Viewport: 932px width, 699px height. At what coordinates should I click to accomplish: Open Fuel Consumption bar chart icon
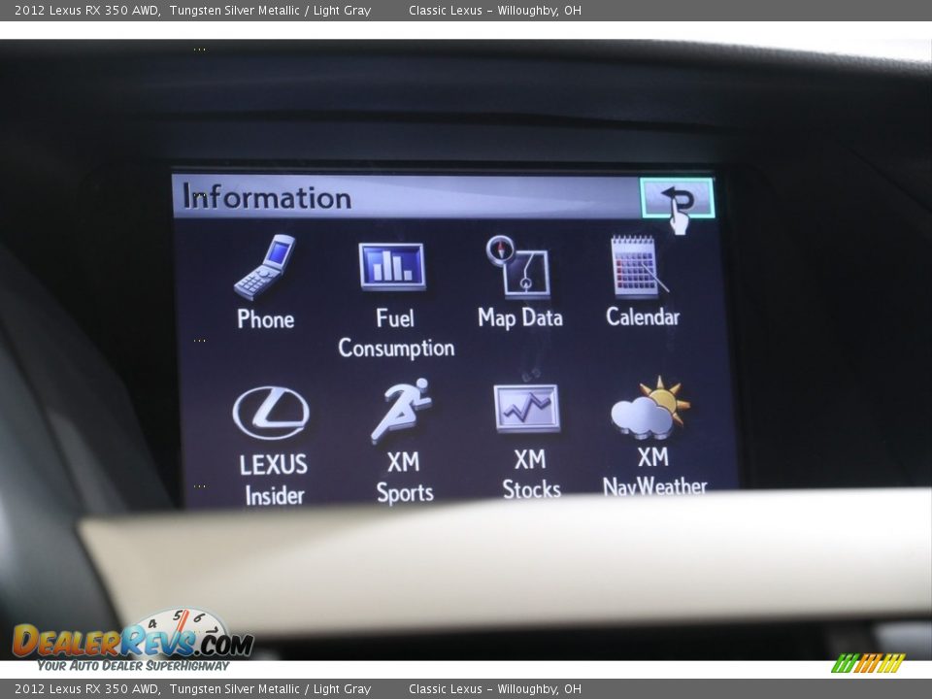(391, 266)
